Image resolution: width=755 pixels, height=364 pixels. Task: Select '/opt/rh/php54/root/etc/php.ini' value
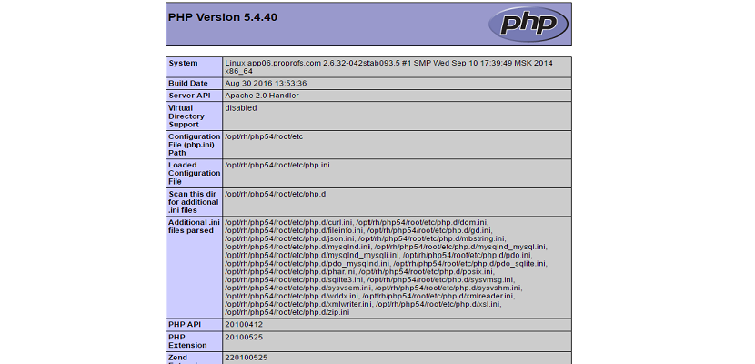point(277,165)
